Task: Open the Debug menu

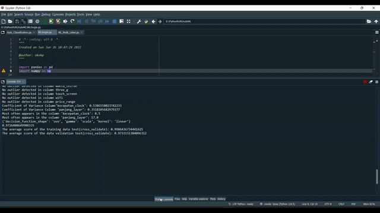Action: pyautogui.click(x=46, y=14)
